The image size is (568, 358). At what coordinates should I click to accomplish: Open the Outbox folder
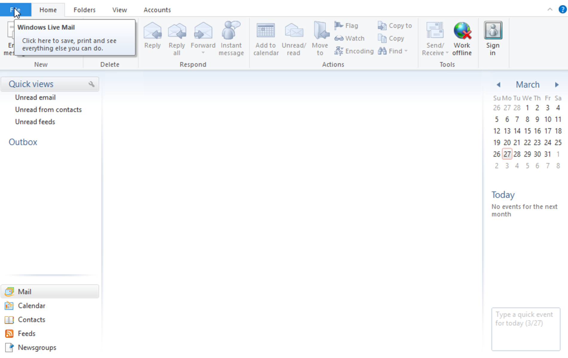pyautogui.click(x=23, y=142)
